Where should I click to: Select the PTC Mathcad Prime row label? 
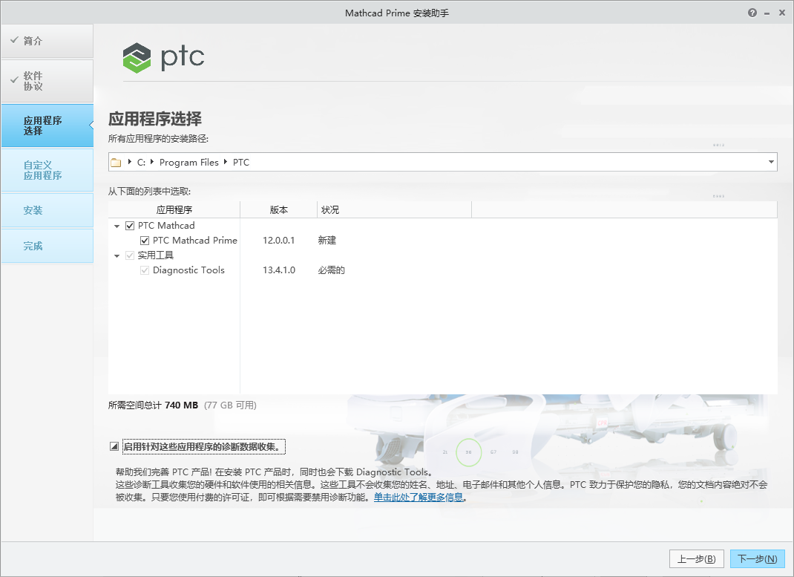(195, 240)
